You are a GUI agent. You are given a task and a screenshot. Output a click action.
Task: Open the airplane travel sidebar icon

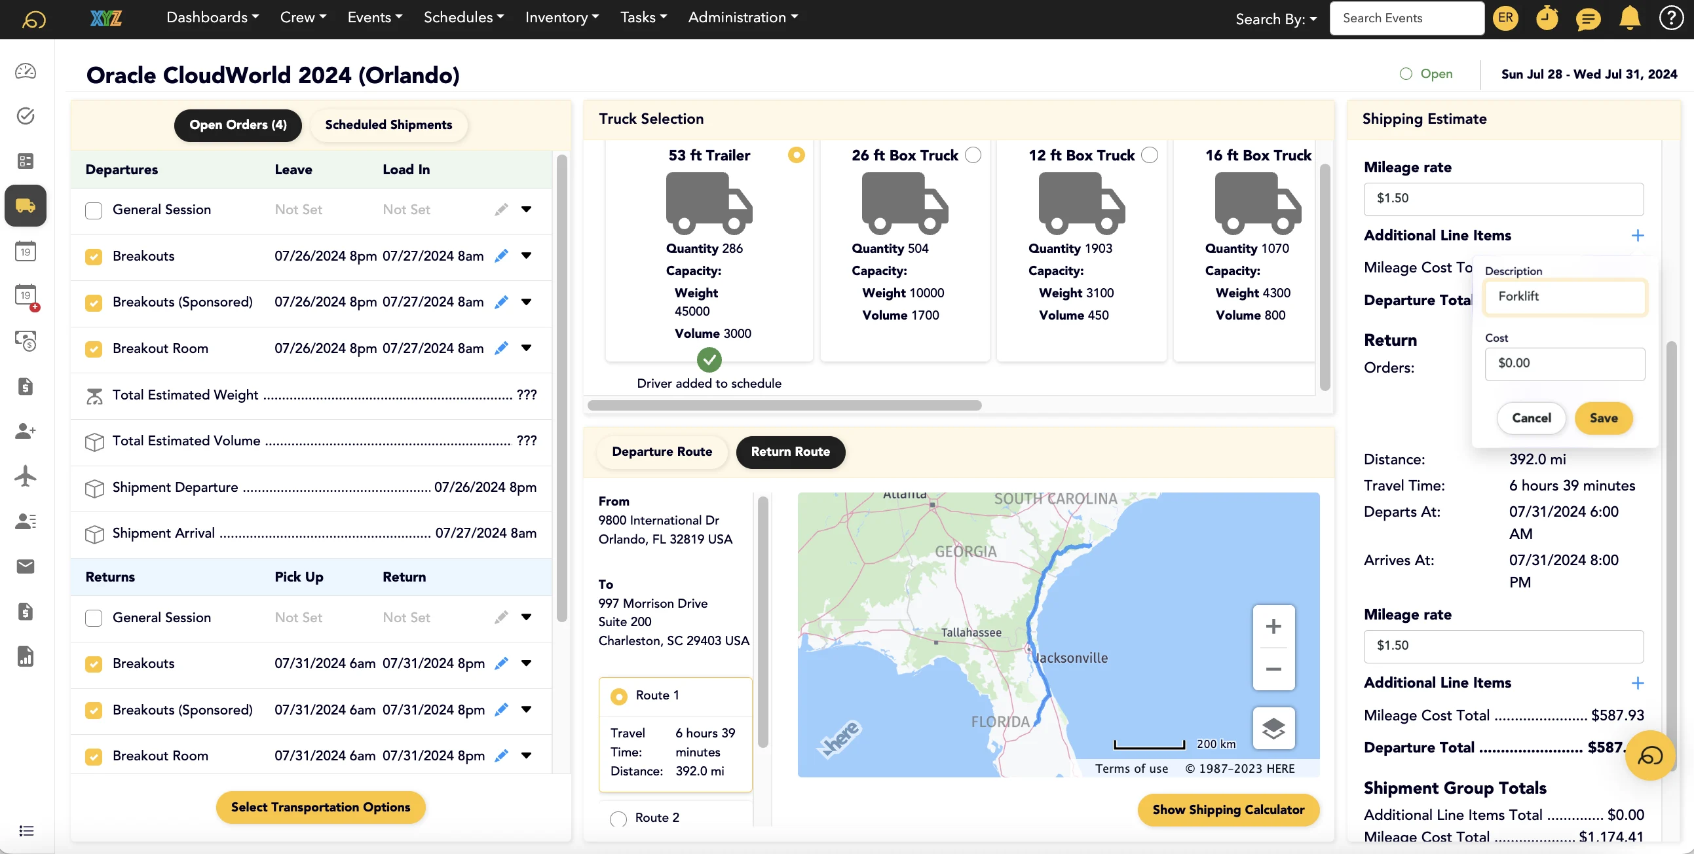pos(26,476)
